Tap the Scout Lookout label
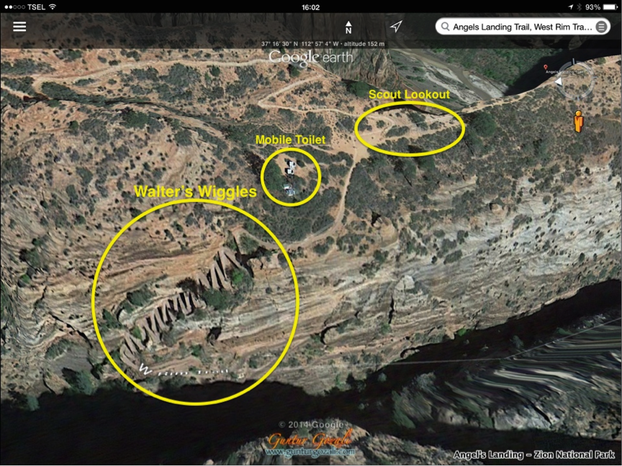The height and width of the screenshot is (466, 622). 409,94
